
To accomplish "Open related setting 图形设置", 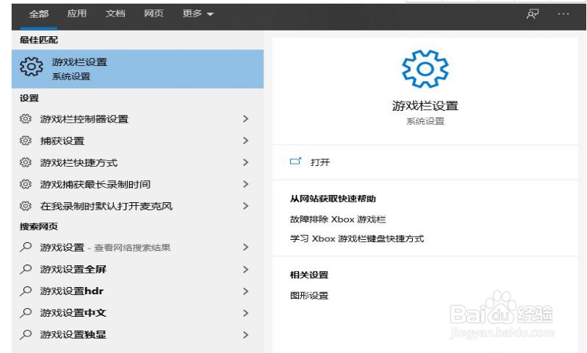I will 309,296.
